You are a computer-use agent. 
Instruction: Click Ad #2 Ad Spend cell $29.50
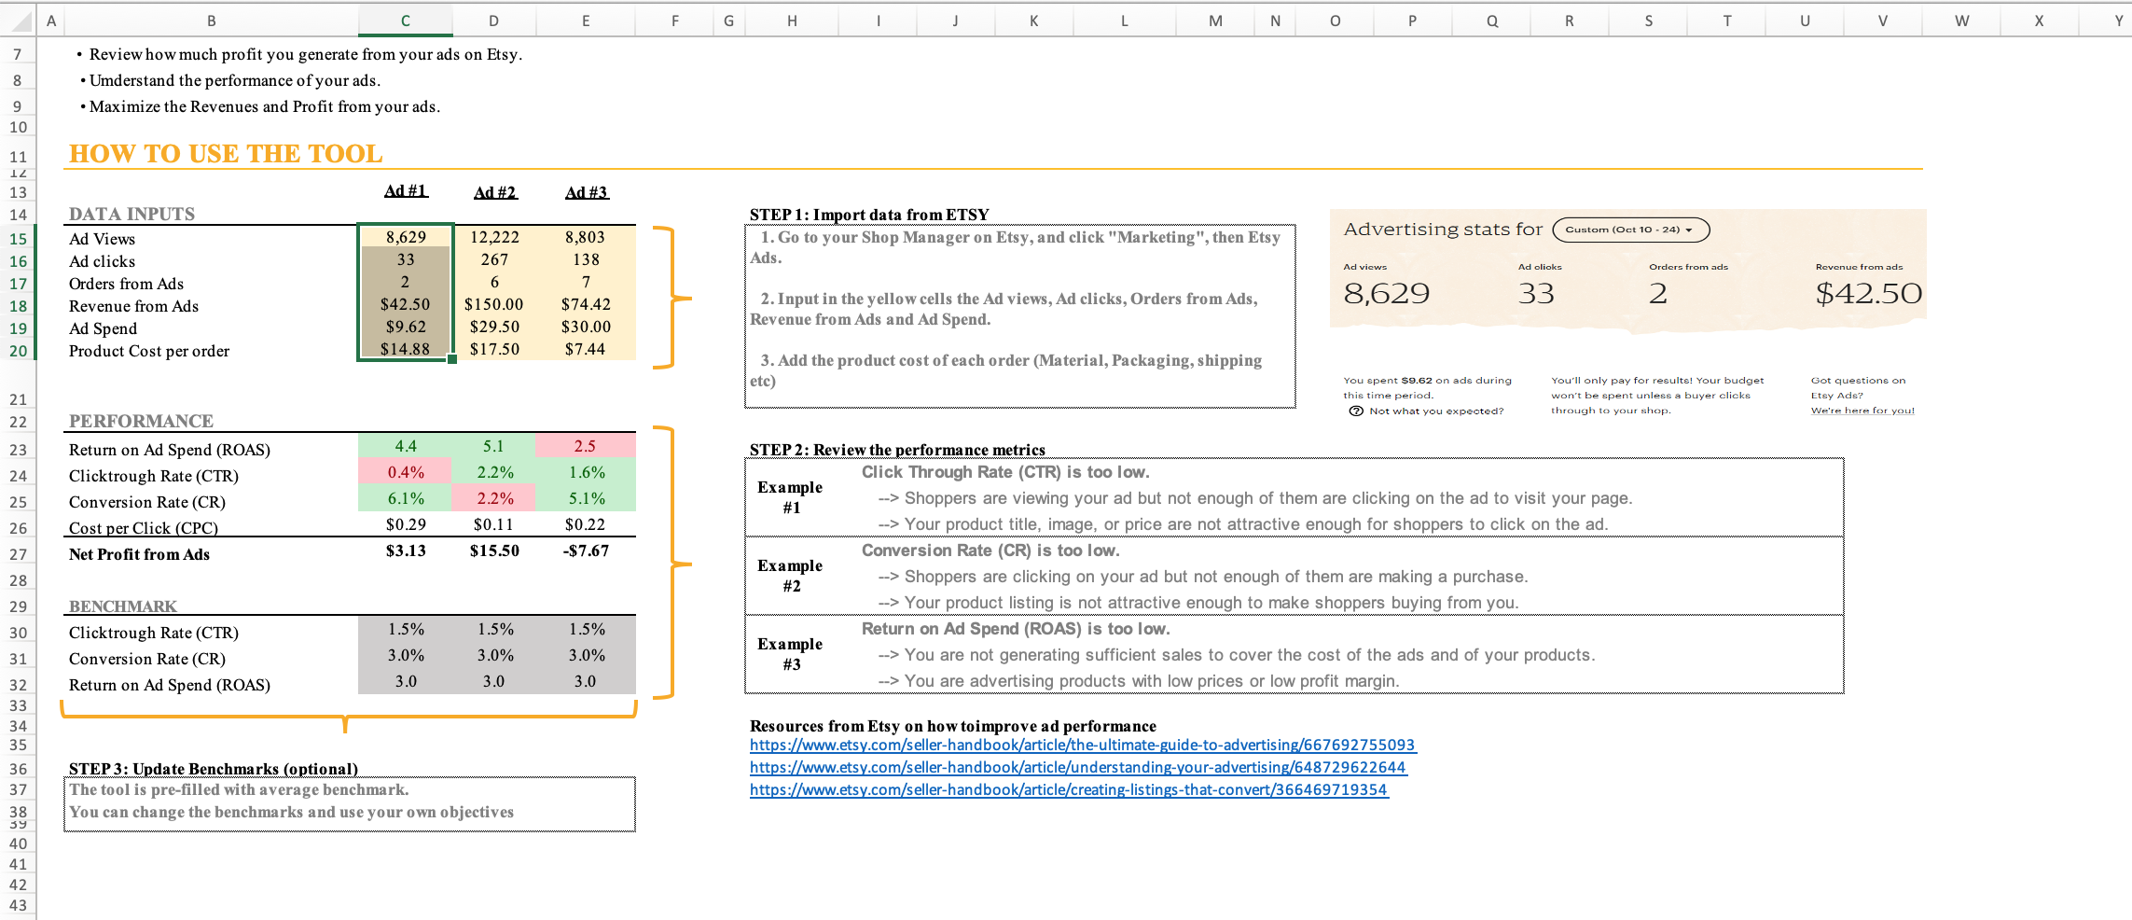pyautogui.click(x=494, y=327)
